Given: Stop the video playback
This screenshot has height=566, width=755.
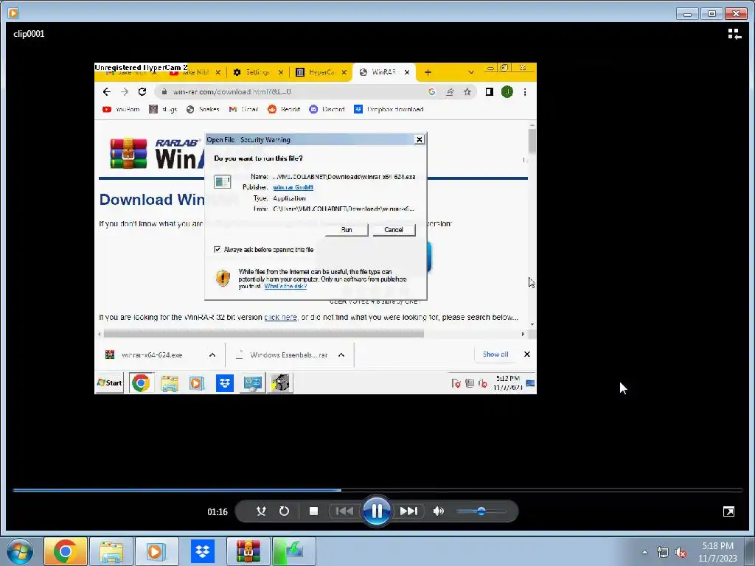Looking at the screenshot, I should click(x=313, y=511).
